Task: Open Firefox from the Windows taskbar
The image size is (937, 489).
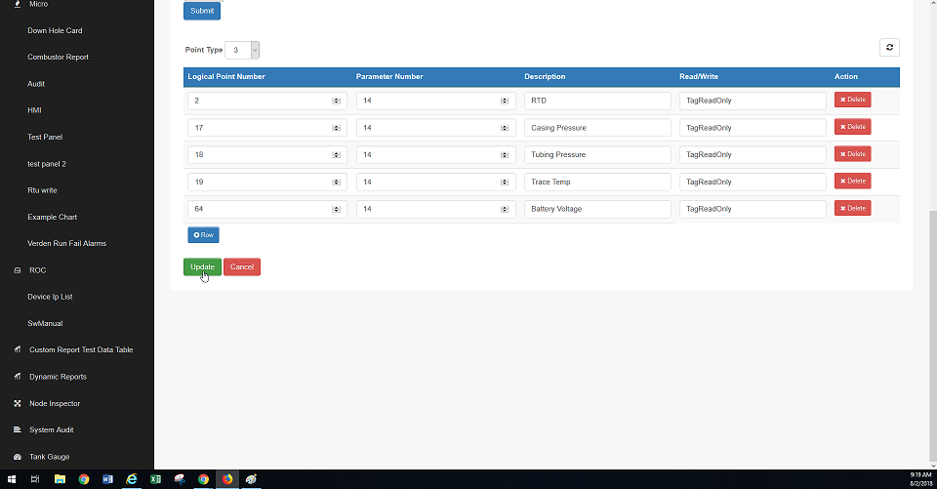Action: 227,479
